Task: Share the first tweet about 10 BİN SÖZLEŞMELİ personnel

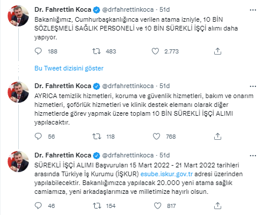Action: (x=218, y=51)
